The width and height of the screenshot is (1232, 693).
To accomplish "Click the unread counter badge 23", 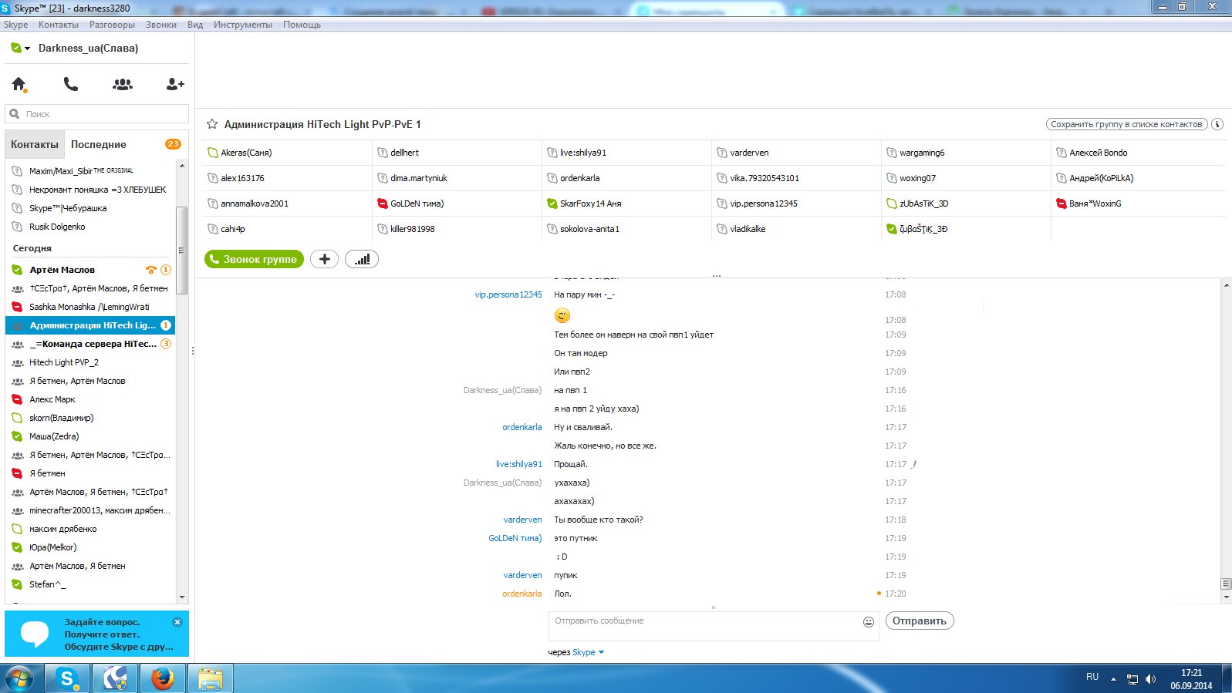I will click(173, 144).
